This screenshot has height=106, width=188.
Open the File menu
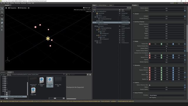(x=1, y=3)
